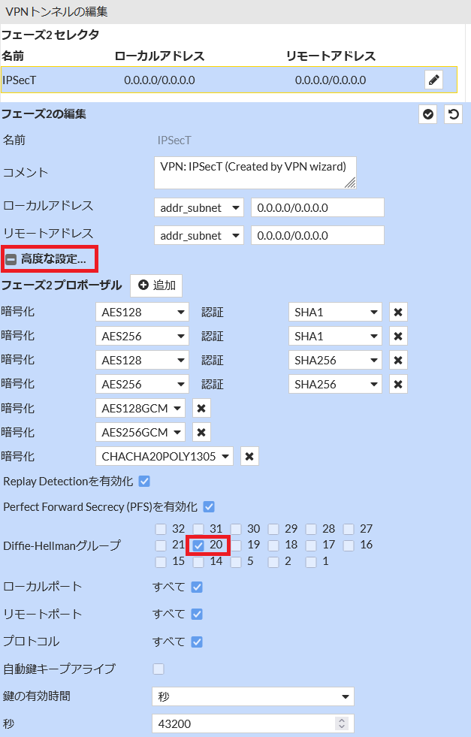The width and height of the screenshot is (471, 737).
Task: Revert phase 2 changes with the undo icon
Action: 453,114
